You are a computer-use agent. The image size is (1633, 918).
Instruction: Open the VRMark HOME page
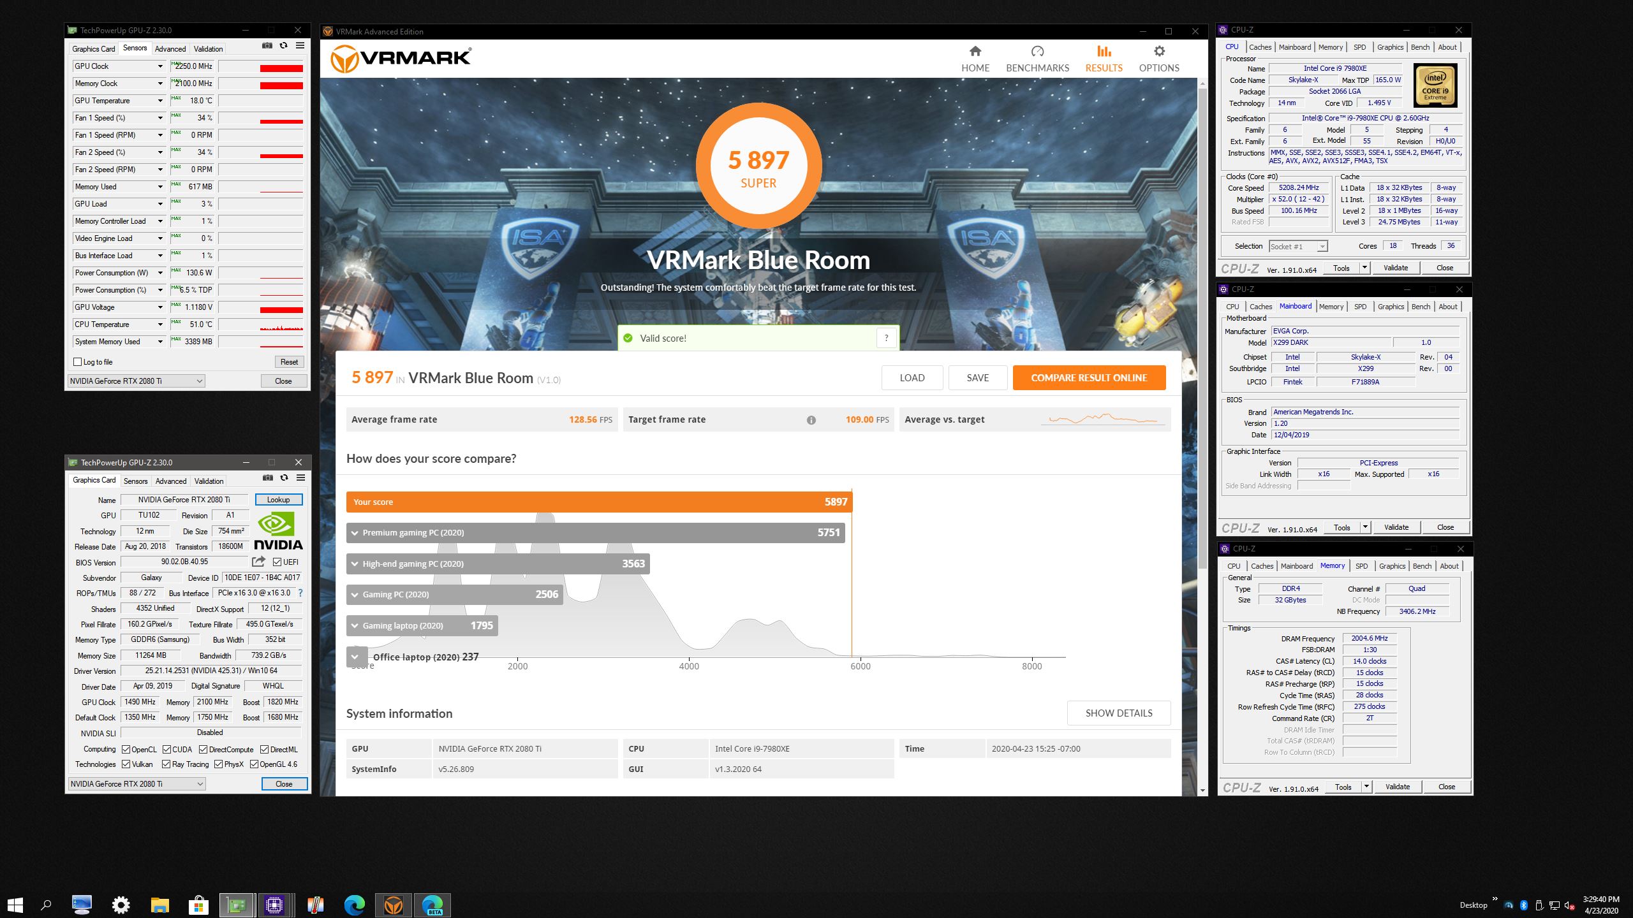975,59
